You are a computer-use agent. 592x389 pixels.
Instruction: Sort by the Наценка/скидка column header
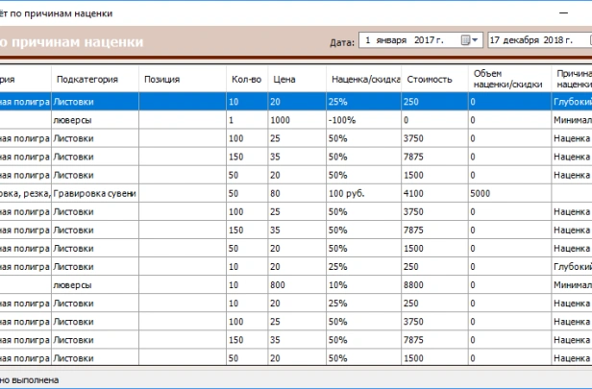(x=362, y=79)
